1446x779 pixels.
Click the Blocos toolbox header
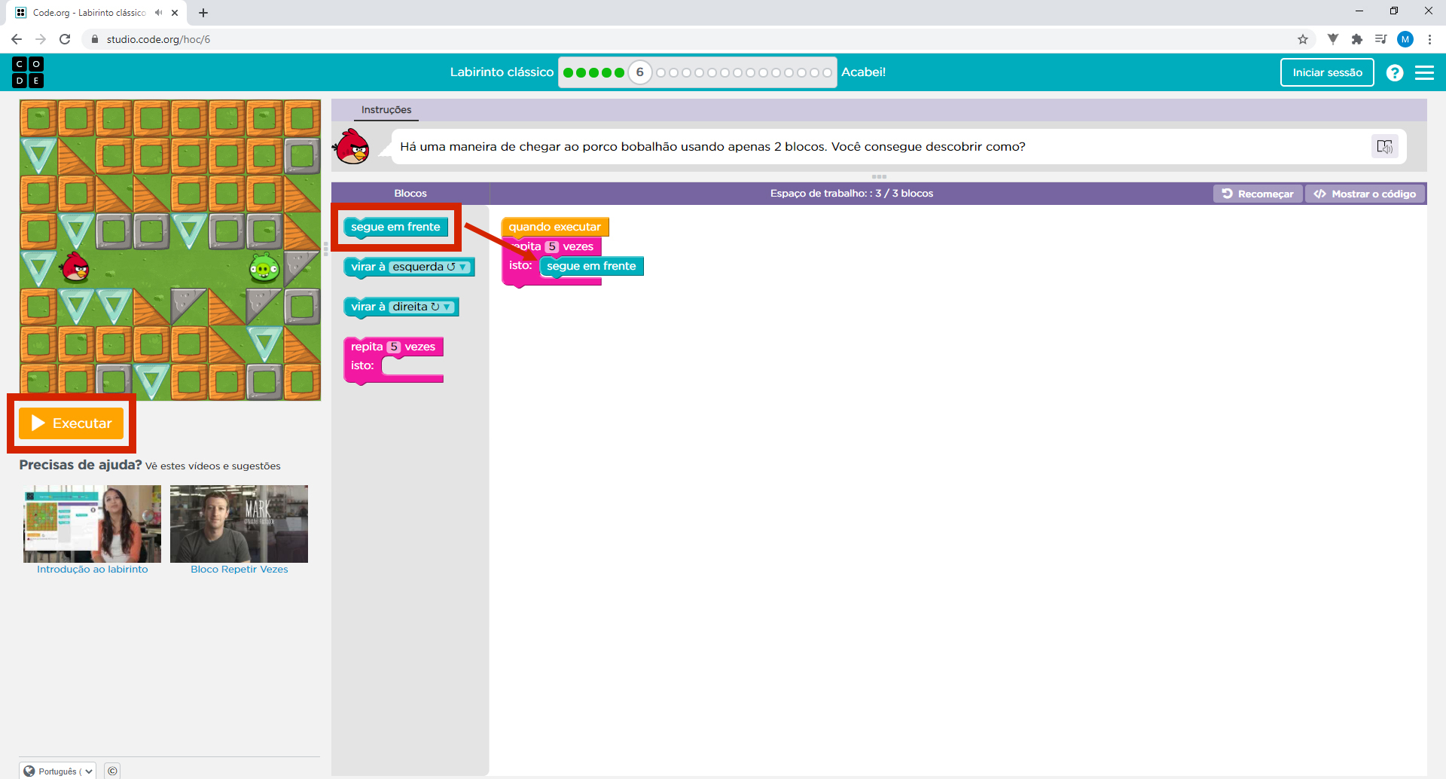click(x=410, y=194)
